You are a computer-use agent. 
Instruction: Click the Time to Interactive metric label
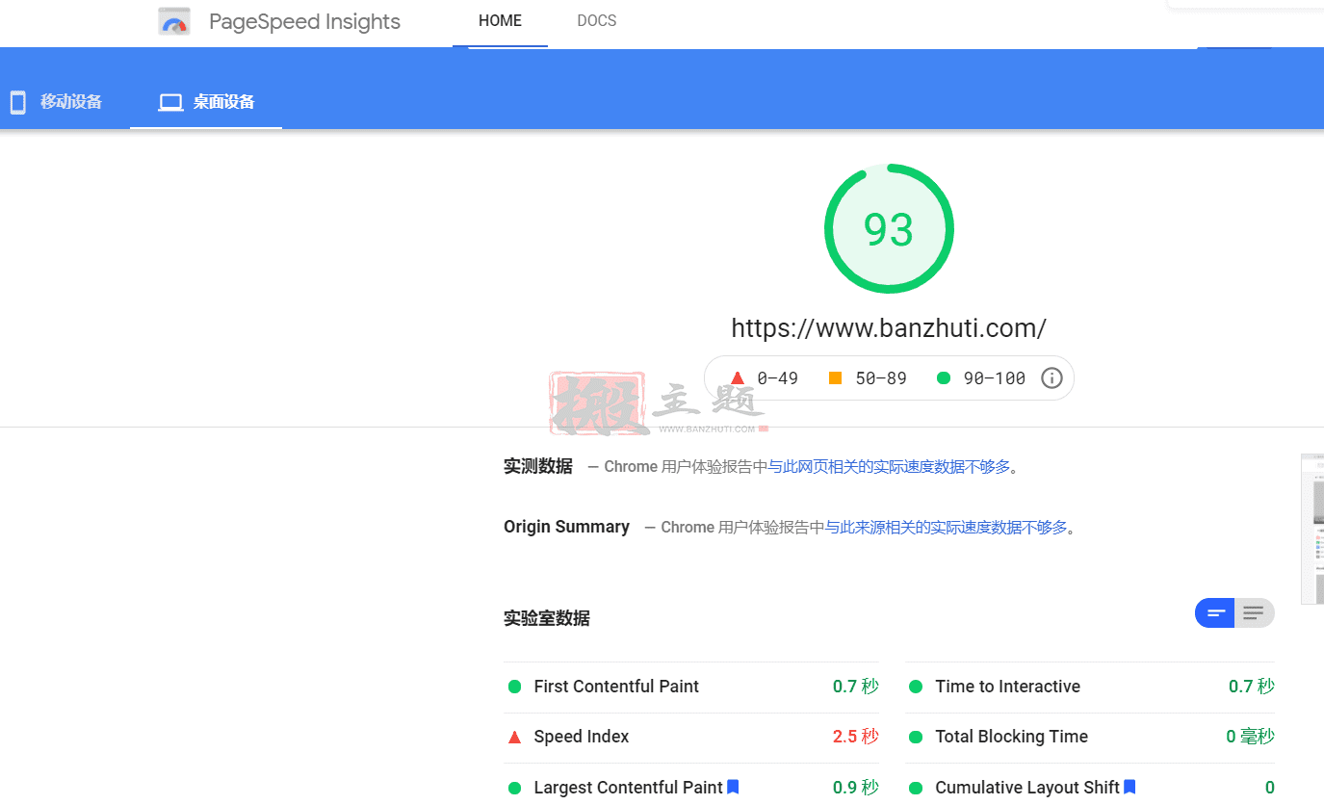1008,687
